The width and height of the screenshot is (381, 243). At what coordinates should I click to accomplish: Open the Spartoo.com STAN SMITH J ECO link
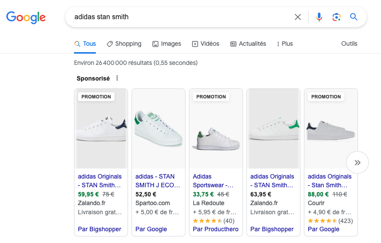[158, 181]
